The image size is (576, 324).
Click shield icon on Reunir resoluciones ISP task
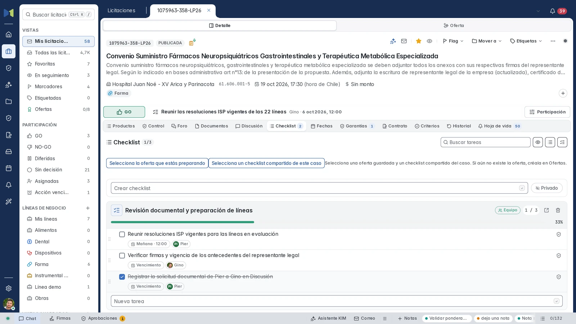[559, 234]
